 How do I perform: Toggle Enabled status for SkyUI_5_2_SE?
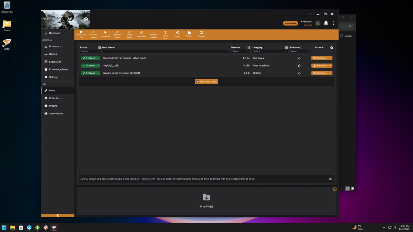click(88, 66)
